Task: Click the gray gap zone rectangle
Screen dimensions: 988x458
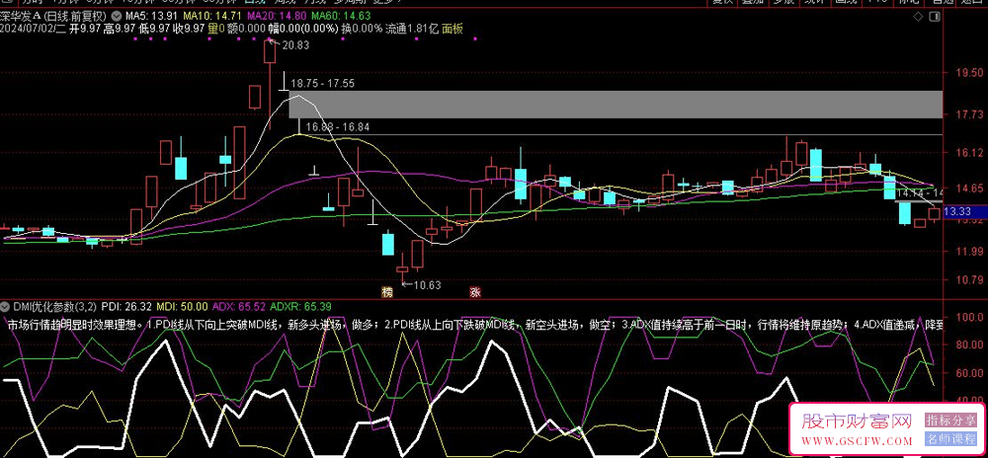Action: (x=616, y=105)
